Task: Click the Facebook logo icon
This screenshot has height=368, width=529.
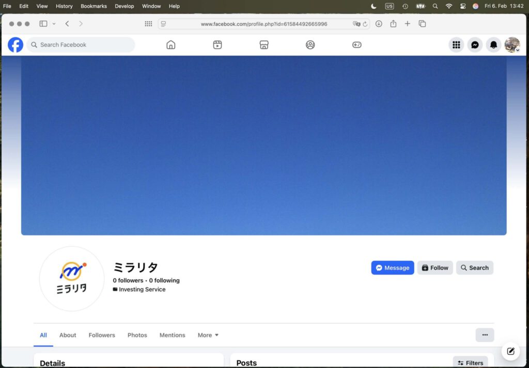Action: click(15, 45)
